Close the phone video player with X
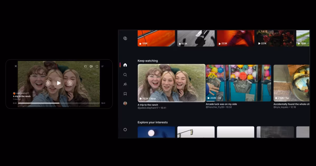Image resolution: width=316 pixels, height=166 pixels. click(x=16, y=66)
